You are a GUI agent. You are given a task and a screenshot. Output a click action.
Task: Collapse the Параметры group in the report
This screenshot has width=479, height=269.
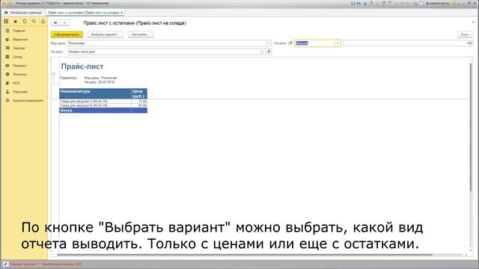[53, 73]
